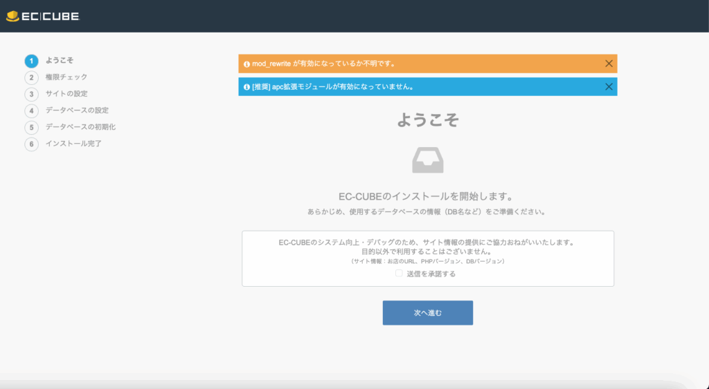The image size is (709, 389).
Task: Click the EC-CUBEのシステム向上・デバッグのため sentence
Action: (x=427, y=243)
